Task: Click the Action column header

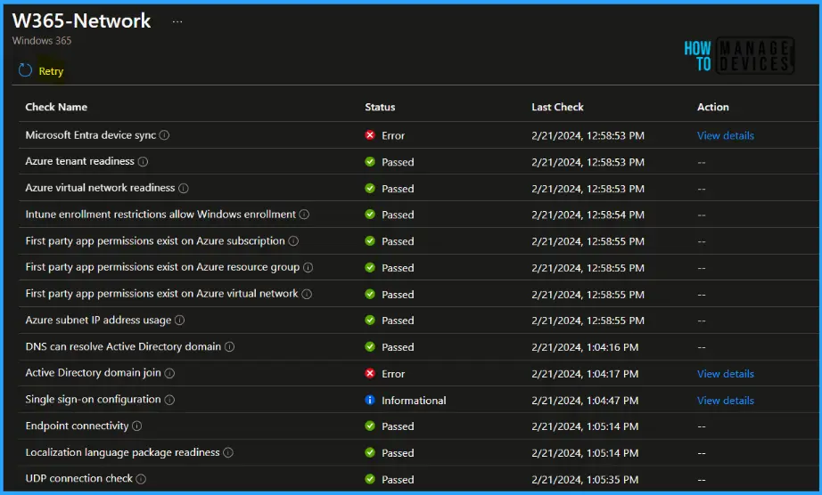Action: 713,107
